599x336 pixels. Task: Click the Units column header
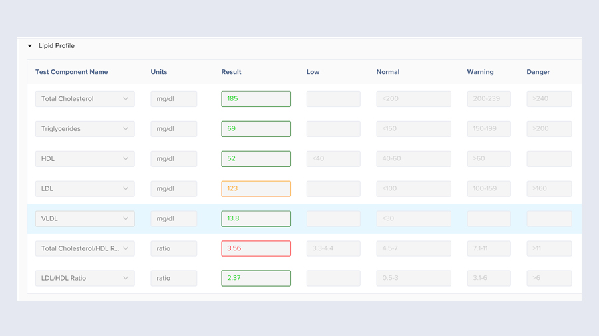pyautogui.click(x=159, y=72)
